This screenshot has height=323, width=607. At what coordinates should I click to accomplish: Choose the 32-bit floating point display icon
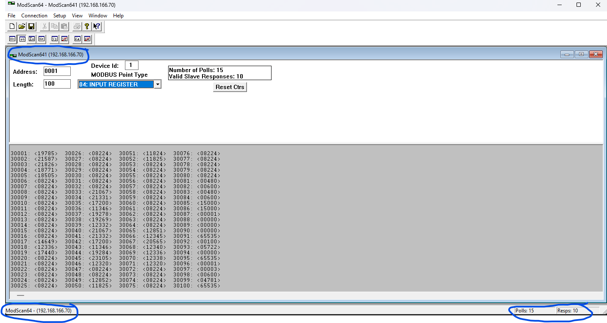(x=55, y=39)
